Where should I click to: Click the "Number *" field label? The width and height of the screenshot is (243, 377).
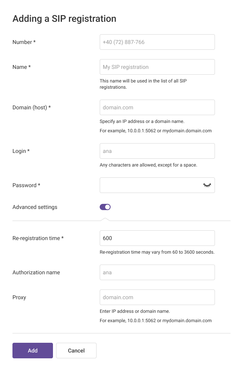[x=24, y=42]
